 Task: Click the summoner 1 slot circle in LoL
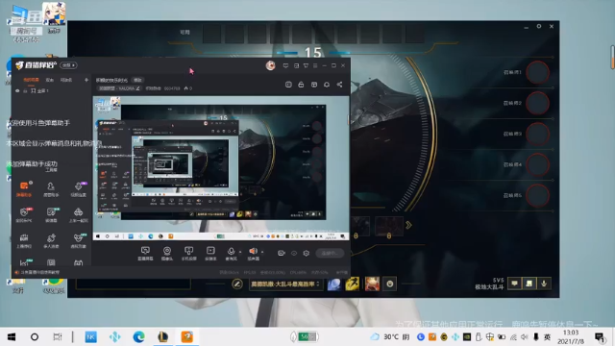point(537,72)
